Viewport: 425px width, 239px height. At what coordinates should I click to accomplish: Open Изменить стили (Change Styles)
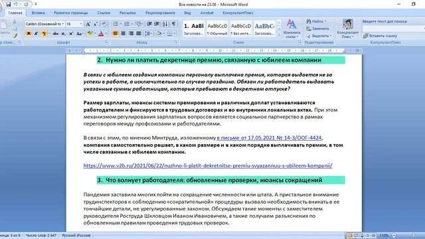(x=292, y=29)
